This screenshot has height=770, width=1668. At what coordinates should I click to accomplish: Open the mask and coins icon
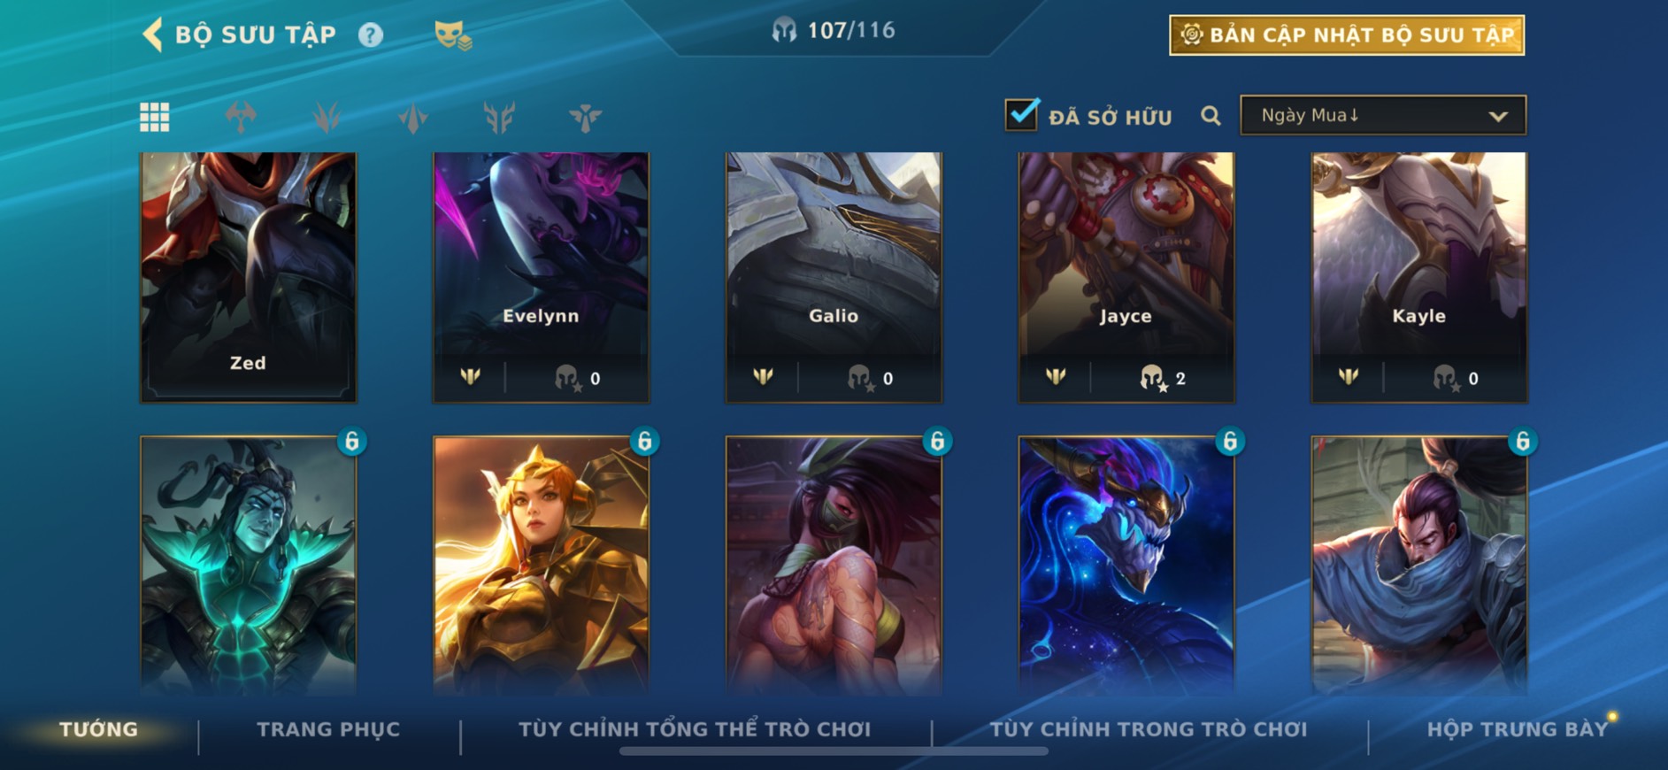(453, 36)
